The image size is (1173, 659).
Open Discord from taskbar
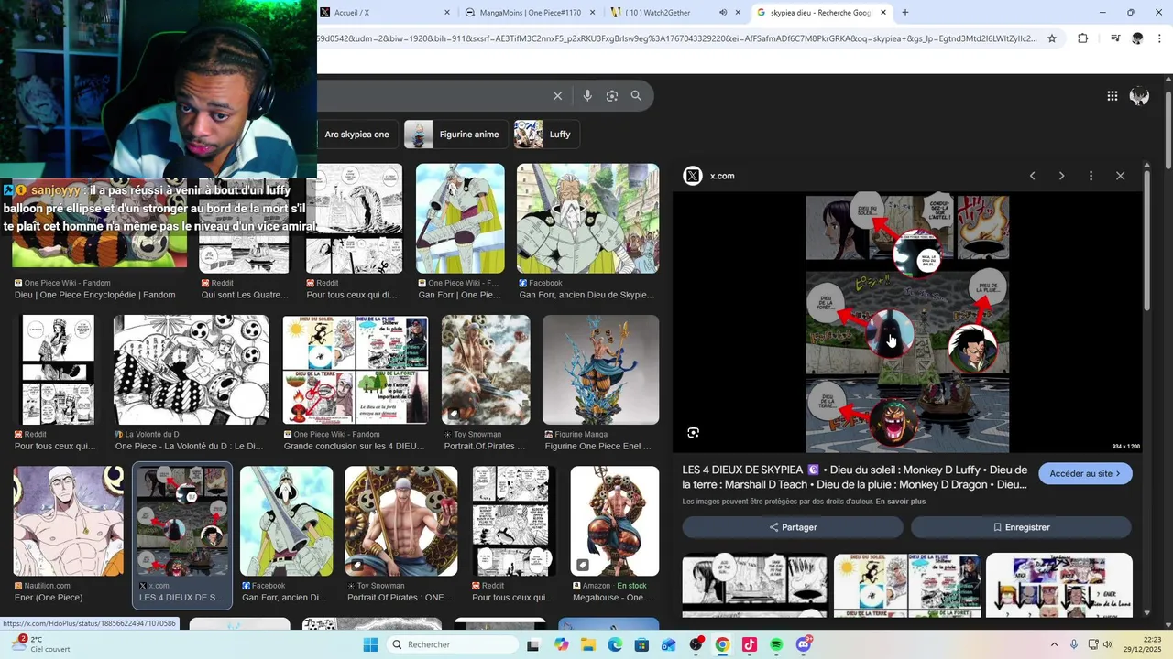click(x=804, y=644)
